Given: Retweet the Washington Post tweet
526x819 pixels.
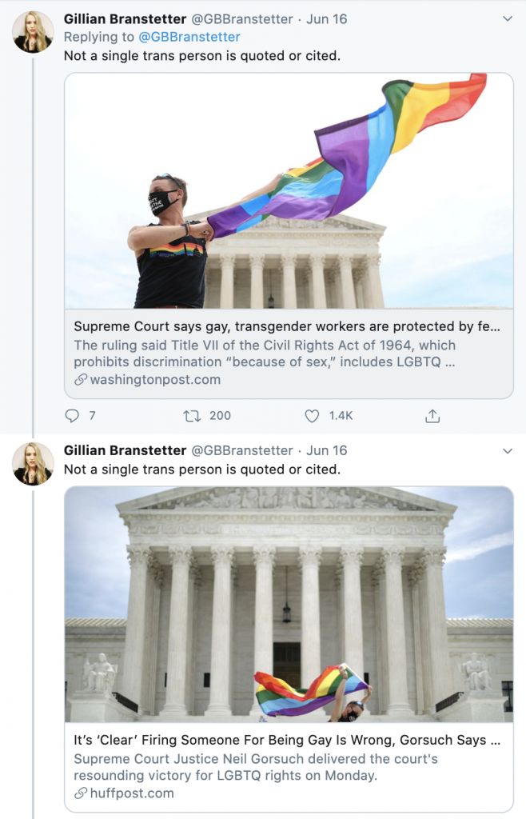Looking at the screenshot, I should [192, 416].
